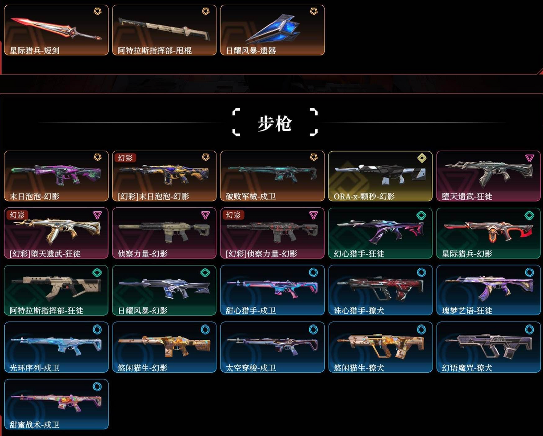Click the pink triangle icon on 侦察力量-幻影

click(205, 215)
